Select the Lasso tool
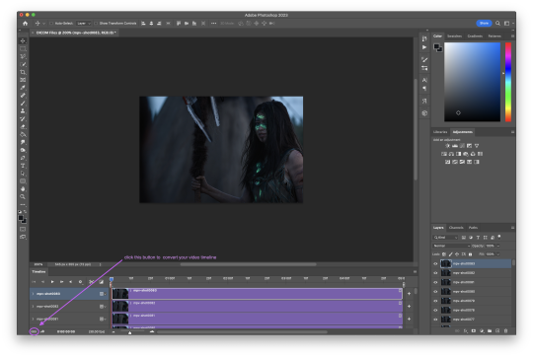This screenshot has width=533, height=357. click(23, 56)
